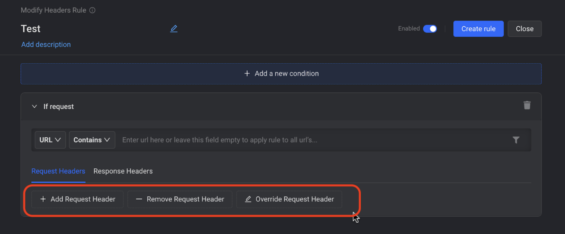The width and height of the screenshot is (565, 234).
Task: Click the Test rule name title
Action: tap(31, 29)
